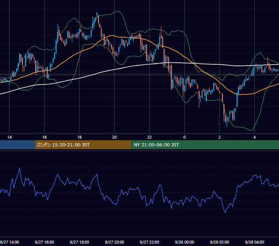Click the 9/27 20:00 time label
Image resolution: width=279 pixels, height=246 pixels.
pos(114,242)
